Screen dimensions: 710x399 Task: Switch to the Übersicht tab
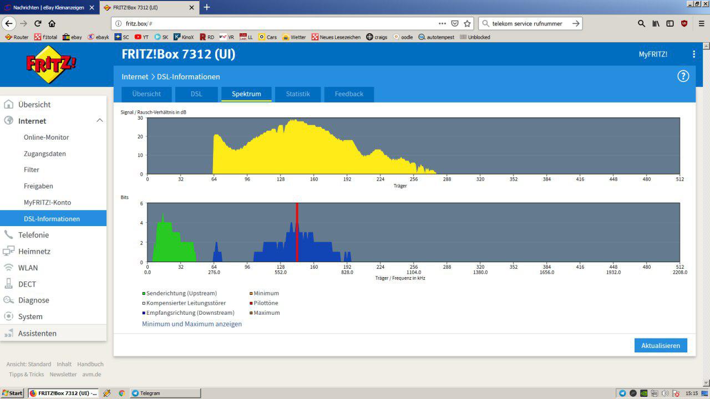coord(146,94)
